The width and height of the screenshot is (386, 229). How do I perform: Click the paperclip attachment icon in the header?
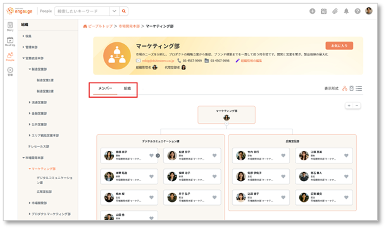pos(335,11)
